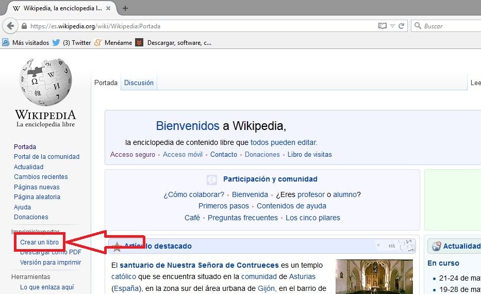Screen dimensions: 481x294
Task: Click the church interior thumbnail image
Action: point(374,276)
